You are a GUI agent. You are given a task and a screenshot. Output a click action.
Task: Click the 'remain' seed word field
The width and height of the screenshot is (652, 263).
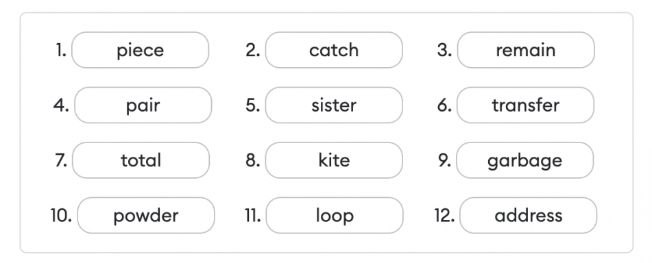click(526, 50)
